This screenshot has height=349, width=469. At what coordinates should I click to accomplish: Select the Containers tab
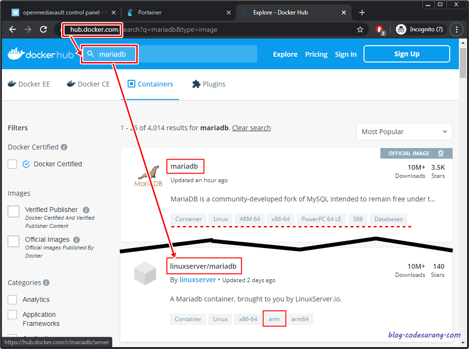[x=150, y=84]
